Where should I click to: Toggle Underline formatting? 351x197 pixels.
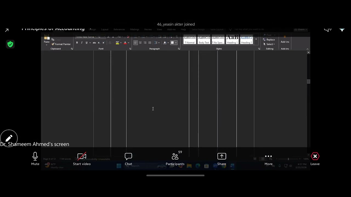pyautogui.click(x=86, y=43)
